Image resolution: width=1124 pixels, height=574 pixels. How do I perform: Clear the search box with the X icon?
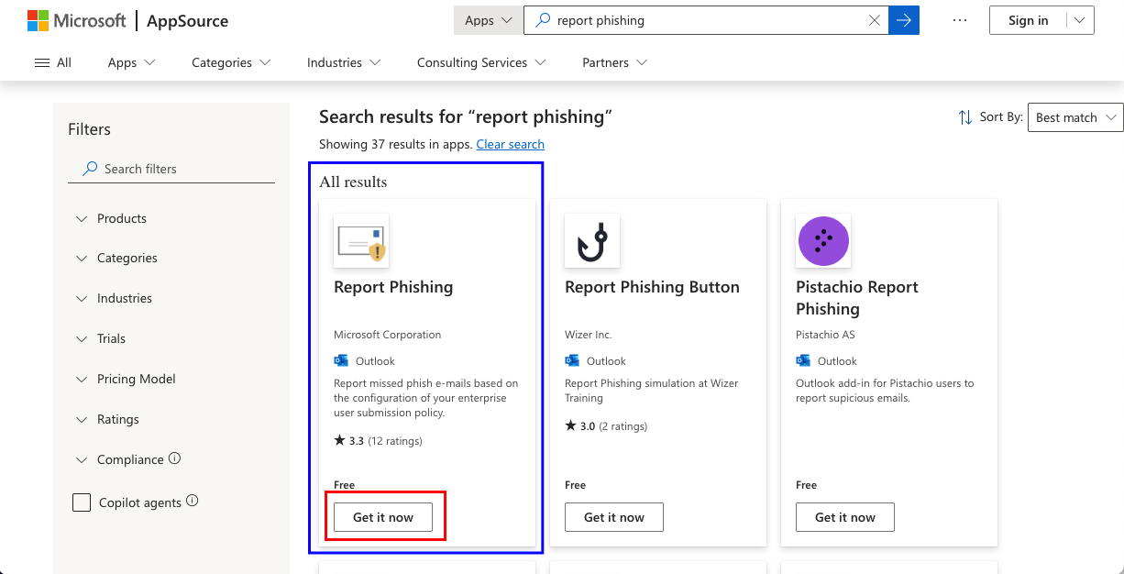pos(874,19)
